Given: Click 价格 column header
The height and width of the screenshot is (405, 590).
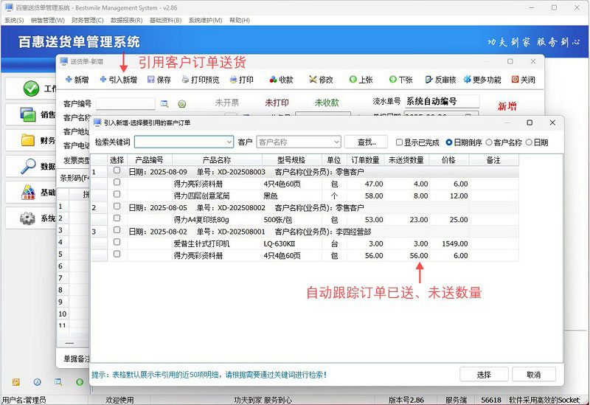Looking at the screenshot, I should coord(448,160).
